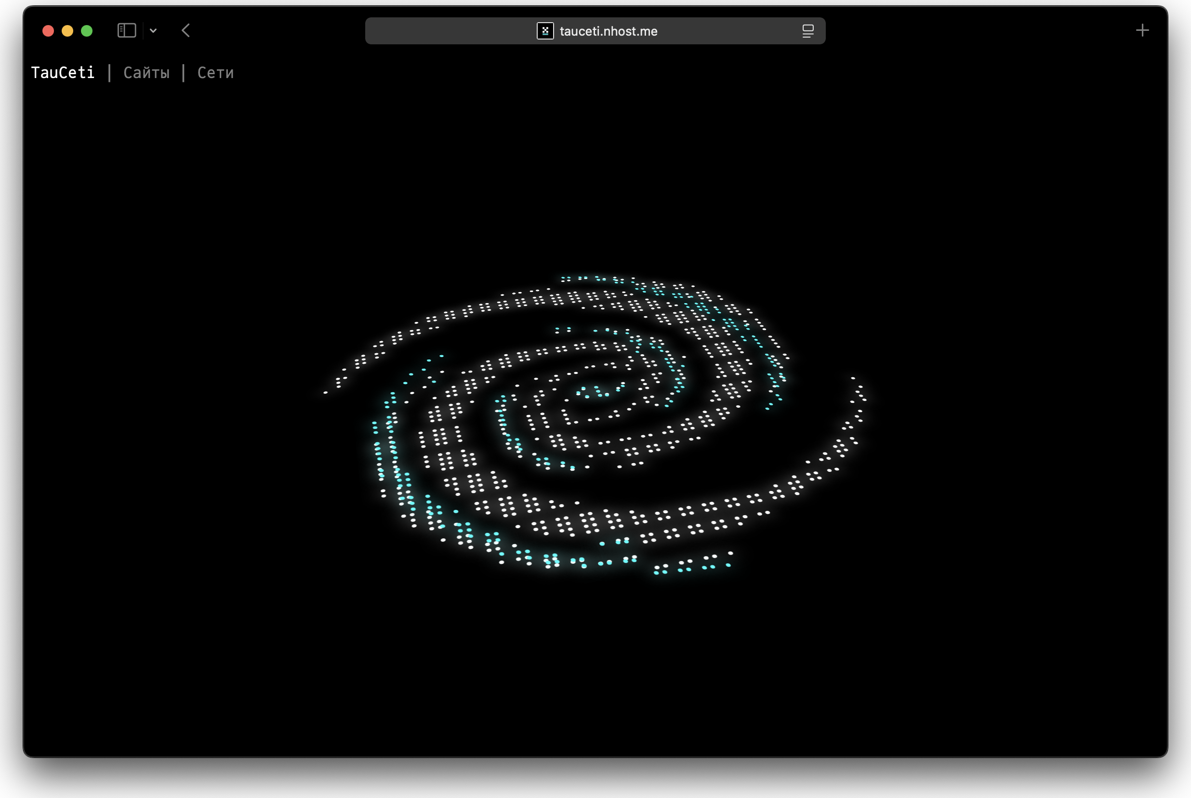Minimize the window with yellow button
Image resolution: width=1191 pixels, height=798 pixels.
[67, 31]
